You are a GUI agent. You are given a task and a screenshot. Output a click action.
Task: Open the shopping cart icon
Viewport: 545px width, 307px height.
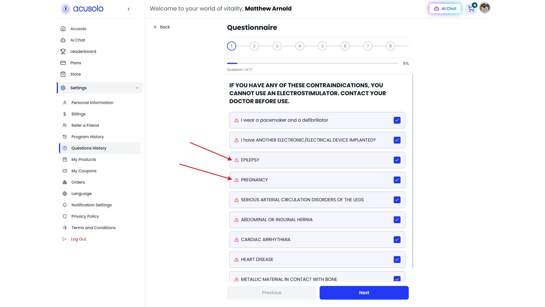click(471, 9)
